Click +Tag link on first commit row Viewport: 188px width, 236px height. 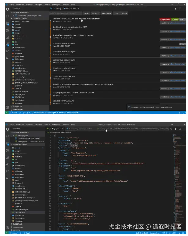tap(172, 23)
